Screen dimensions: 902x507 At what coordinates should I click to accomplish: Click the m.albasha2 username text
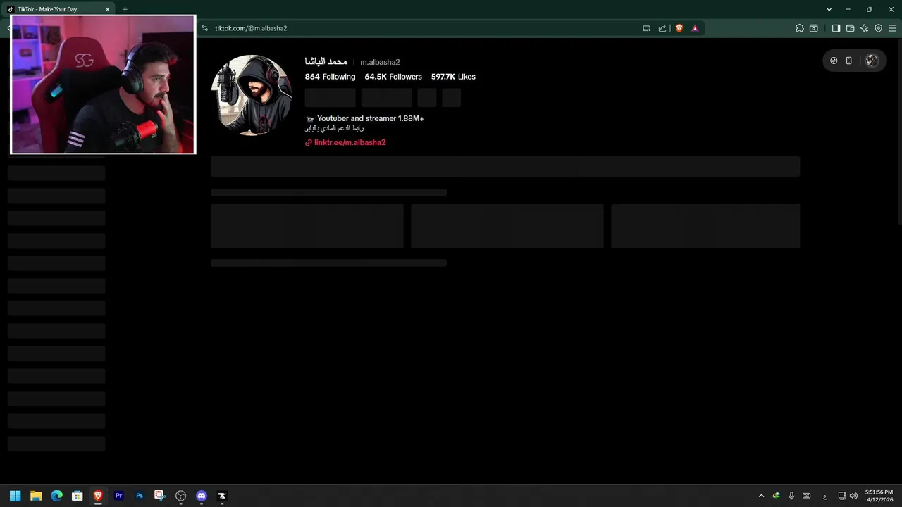[380, 62]
